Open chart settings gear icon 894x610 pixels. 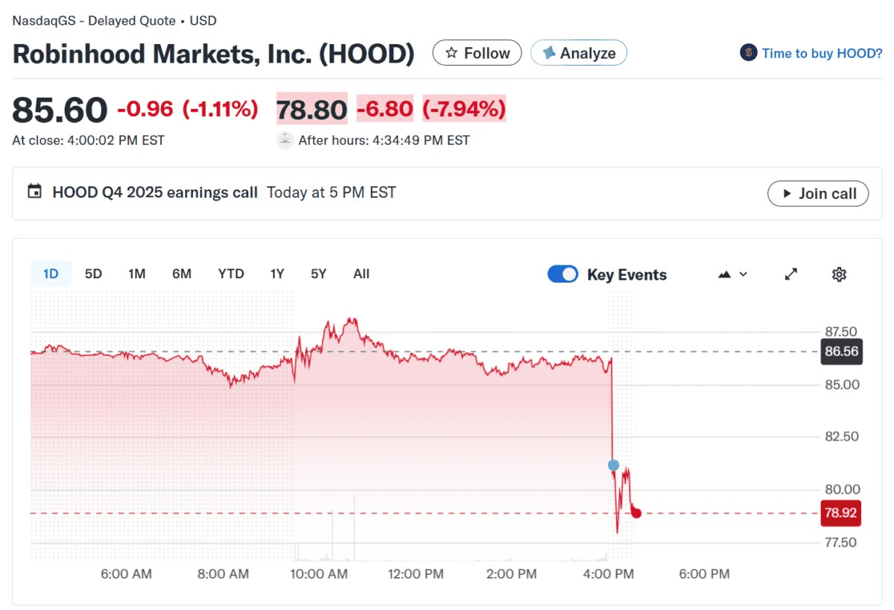point(839,274)
